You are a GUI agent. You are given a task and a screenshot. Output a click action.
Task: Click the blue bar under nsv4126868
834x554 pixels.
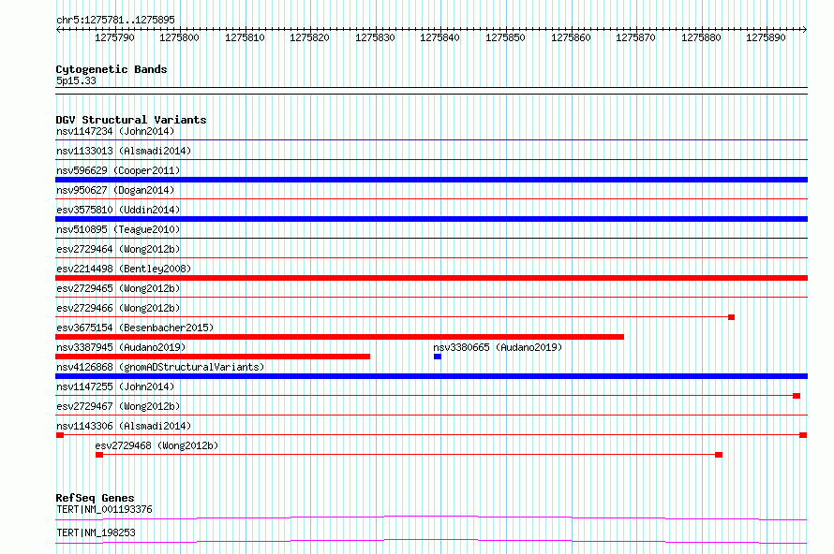point(431,376)
